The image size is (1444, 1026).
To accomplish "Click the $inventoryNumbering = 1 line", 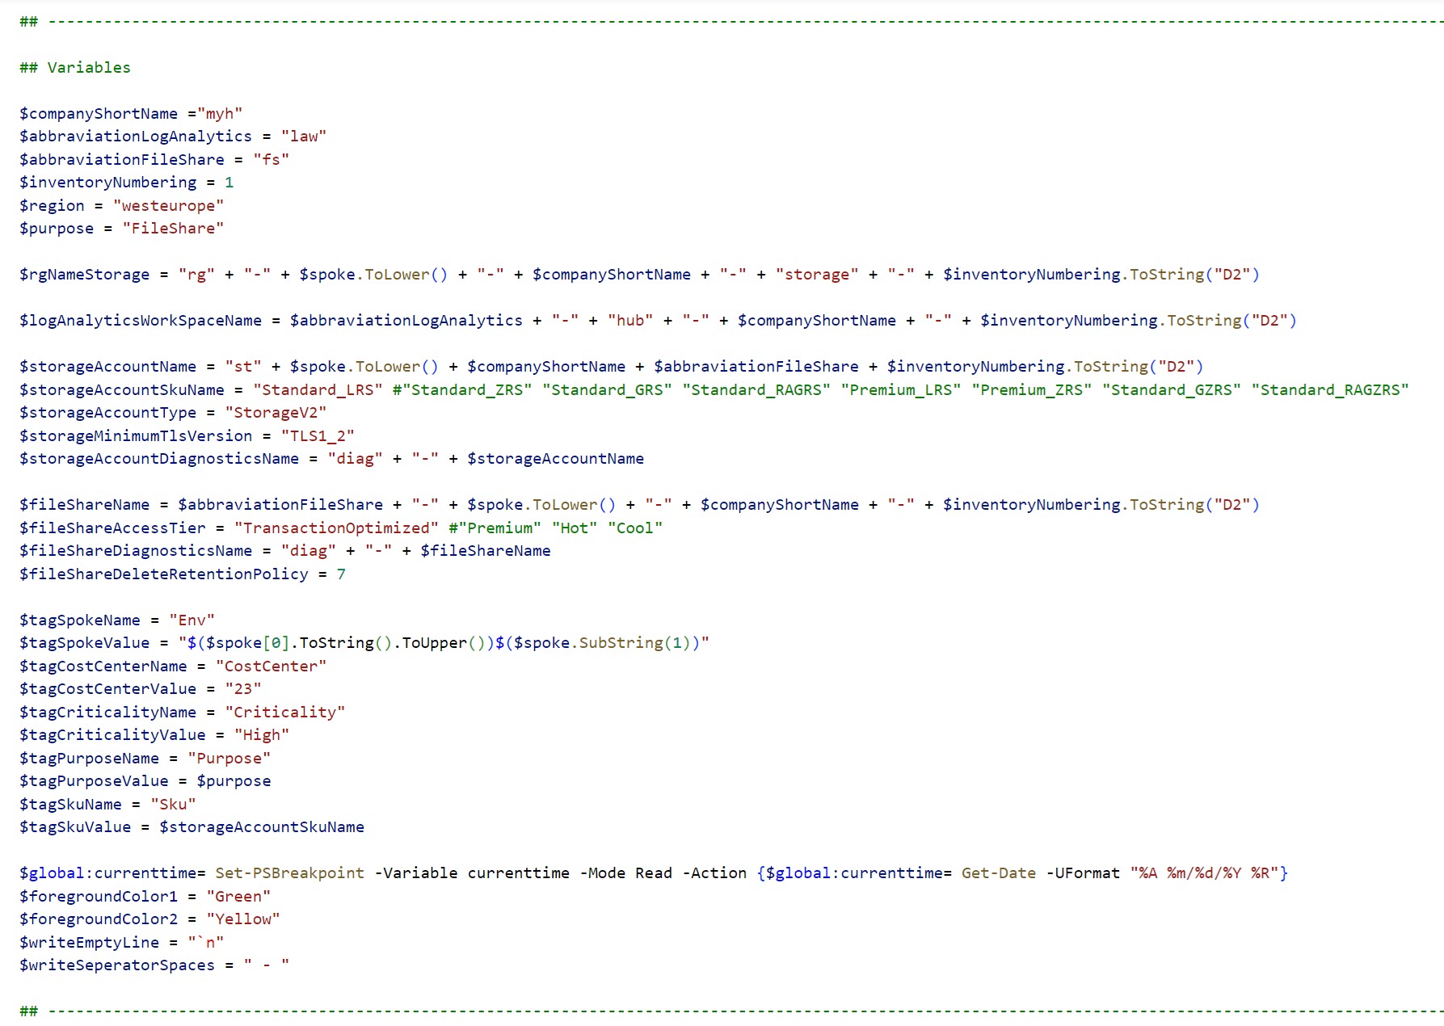I will 127,183.
